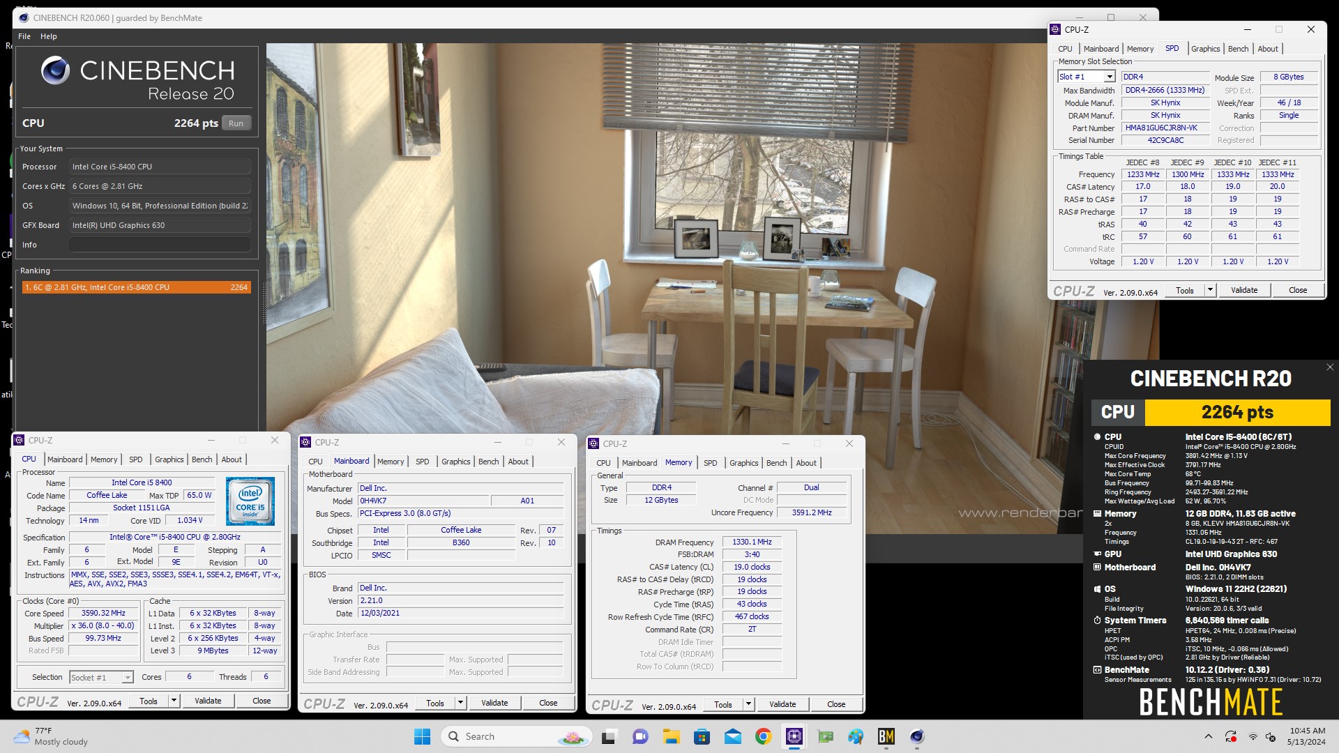
Task: Select the Mainboard tab in CPU-Z CPU window
Action: click(65, 459)
